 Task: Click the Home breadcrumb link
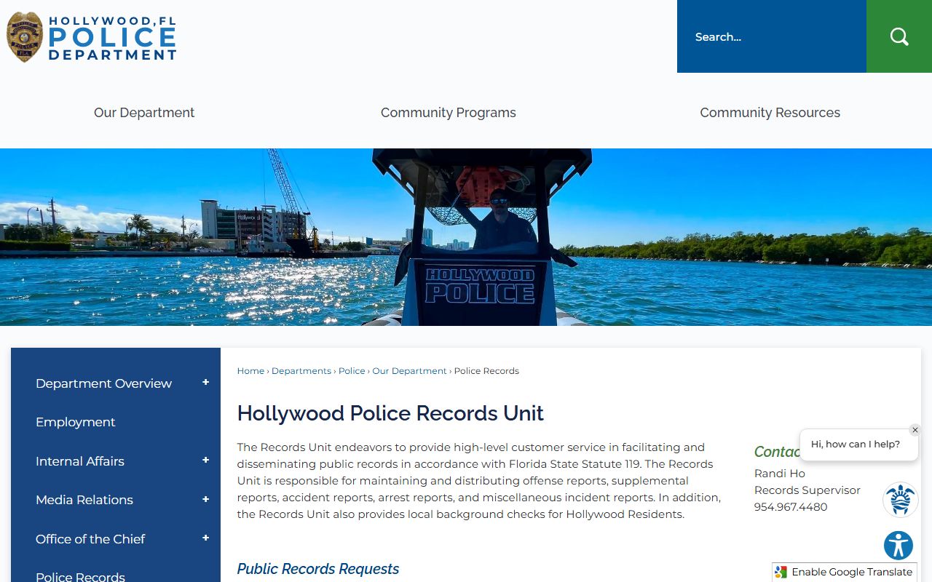[250, 371]
